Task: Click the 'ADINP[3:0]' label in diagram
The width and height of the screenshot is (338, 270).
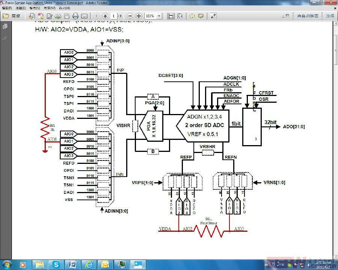Action: tap(118, 41)
